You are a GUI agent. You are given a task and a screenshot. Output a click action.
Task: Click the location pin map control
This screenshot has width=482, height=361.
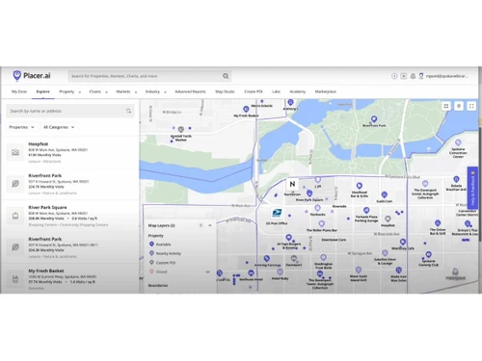pos(459,106)
